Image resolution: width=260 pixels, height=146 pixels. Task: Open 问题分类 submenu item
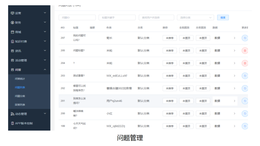20,96
